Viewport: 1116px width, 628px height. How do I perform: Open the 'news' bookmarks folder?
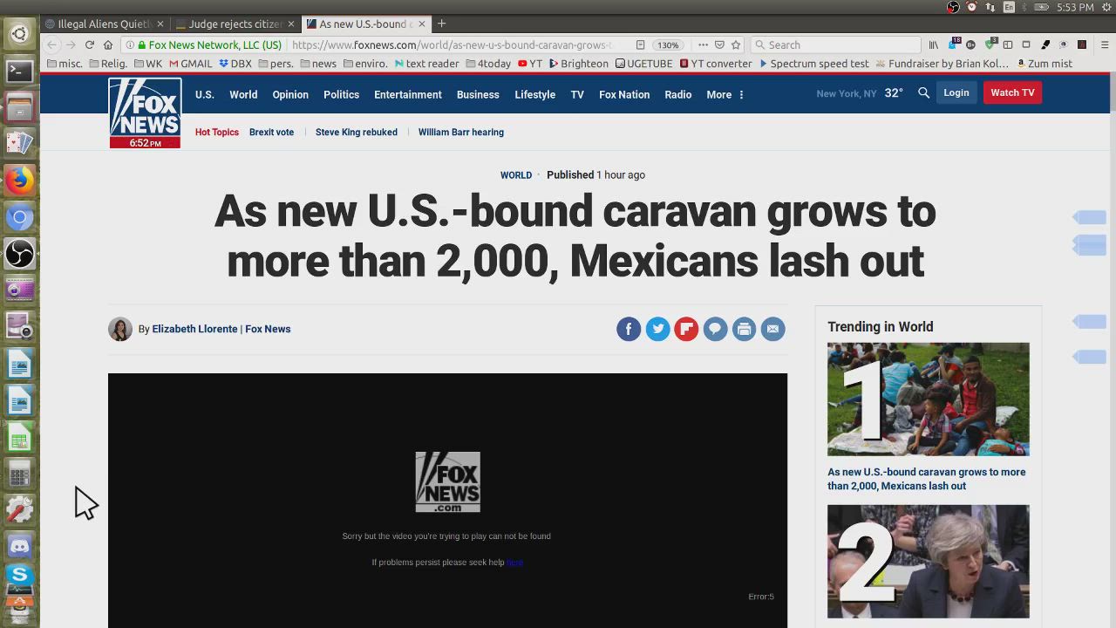coord(318,64)
